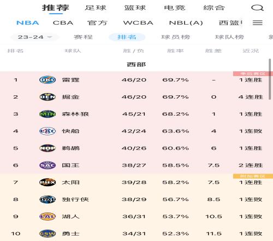Click the 雷霆 team name

(70, 80)
